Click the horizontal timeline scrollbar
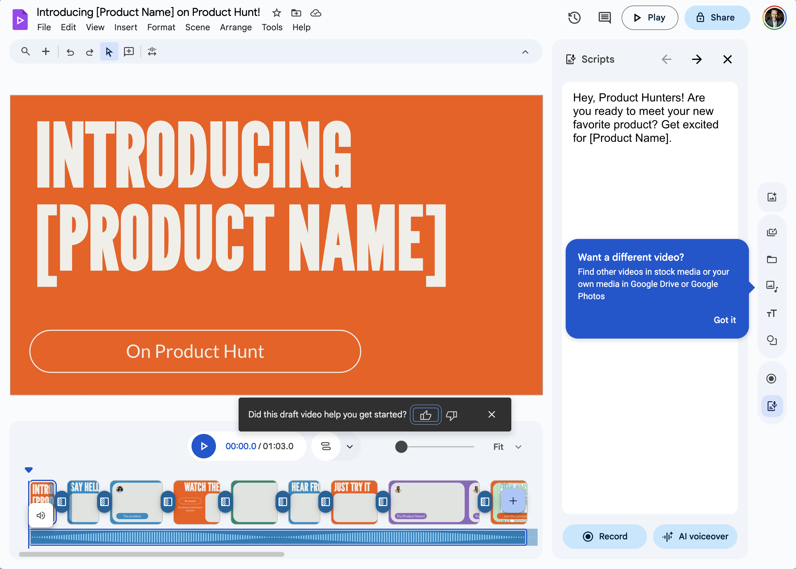The width and height of the screenshot is (796, 569). (x=152, y=554)
